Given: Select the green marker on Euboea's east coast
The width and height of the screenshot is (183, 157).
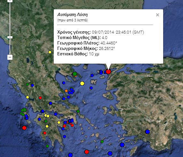Looking at the screenshot, I should pos(78,111).
